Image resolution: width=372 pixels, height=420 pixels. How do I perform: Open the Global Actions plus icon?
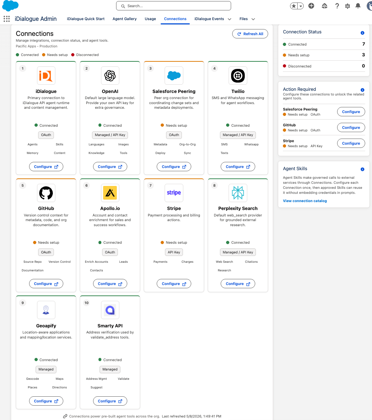[x=311, y=6]
